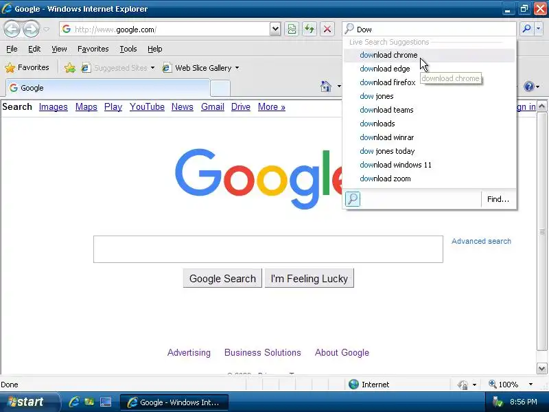549x412 pixels.
Task: Click the blue Help question mark icon
Action: tap(528, 87)
